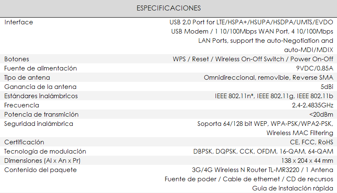The height and width of the screenshot is (193, 337).
Task: Click the 138 x 204 x 44 mm dimensions
Action: point(307,161)
